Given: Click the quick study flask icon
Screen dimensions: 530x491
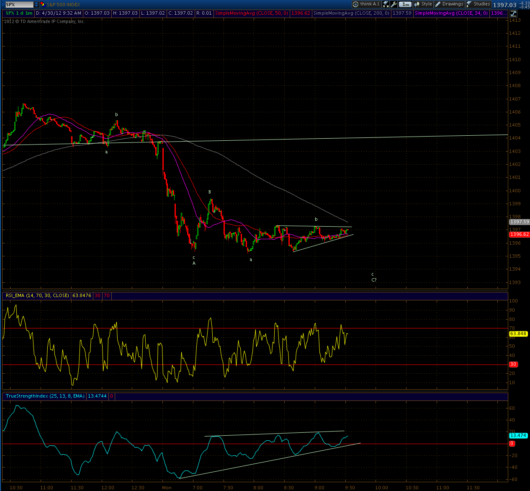Looking at the screenshot, I should coord(386,4).
